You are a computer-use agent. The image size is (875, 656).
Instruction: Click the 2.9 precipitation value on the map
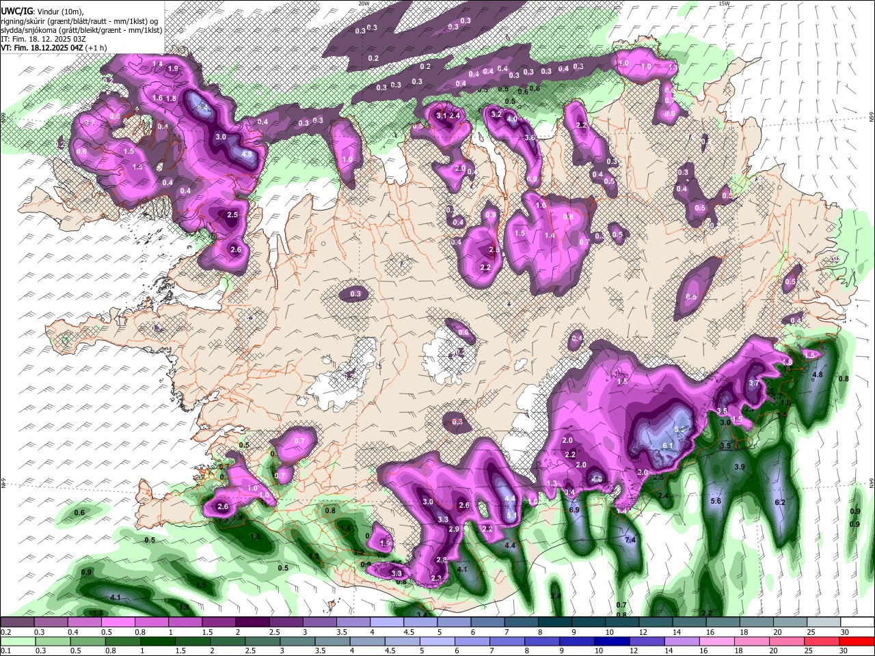pyautogui.click(x=454, y=530)
